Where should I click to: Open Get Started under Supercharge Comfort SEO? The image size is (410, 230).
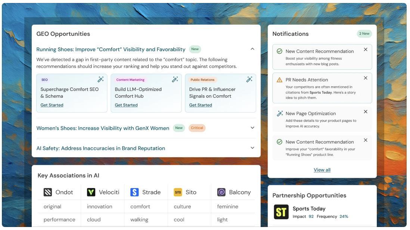(52, 105)
